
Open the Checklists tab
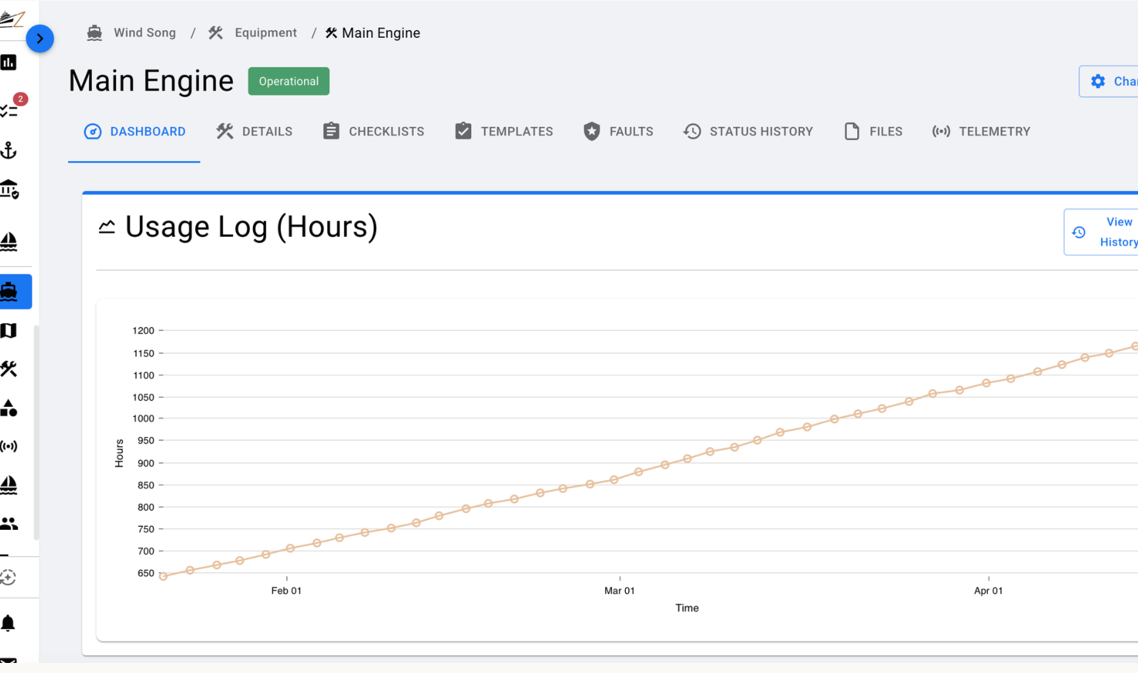tap(374, 132)
